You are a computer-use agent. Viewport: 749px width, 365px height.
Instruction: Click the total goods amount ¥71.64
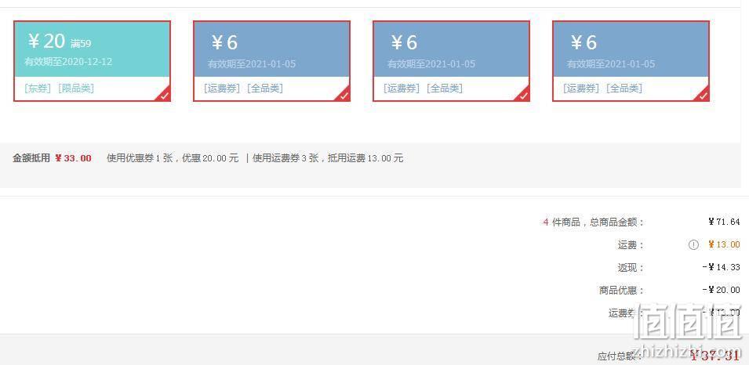[x=724, y=222]
